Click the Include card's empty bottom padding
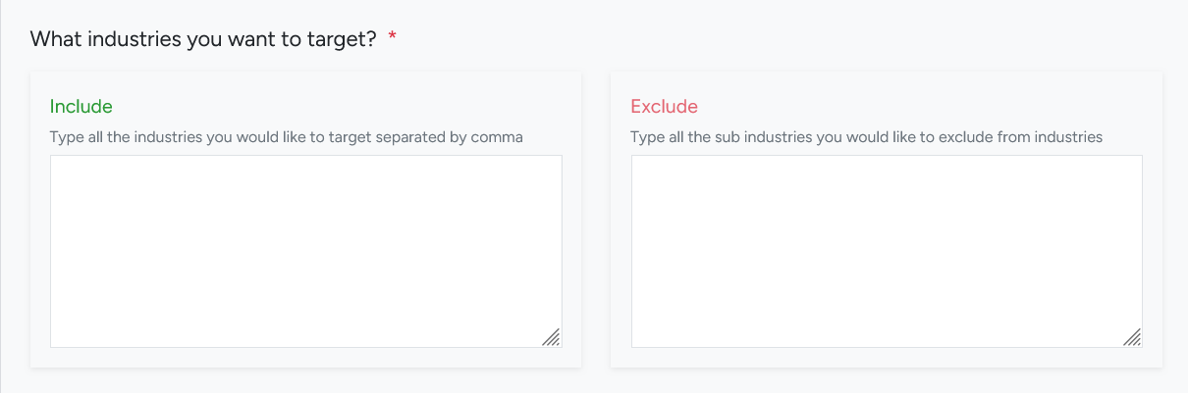The height and width of the screenshot is (393, 1188). (305, 358)
